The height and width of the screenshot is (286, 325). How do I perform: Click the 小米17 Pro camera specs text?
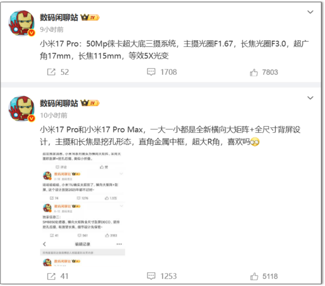click(174, 50)
